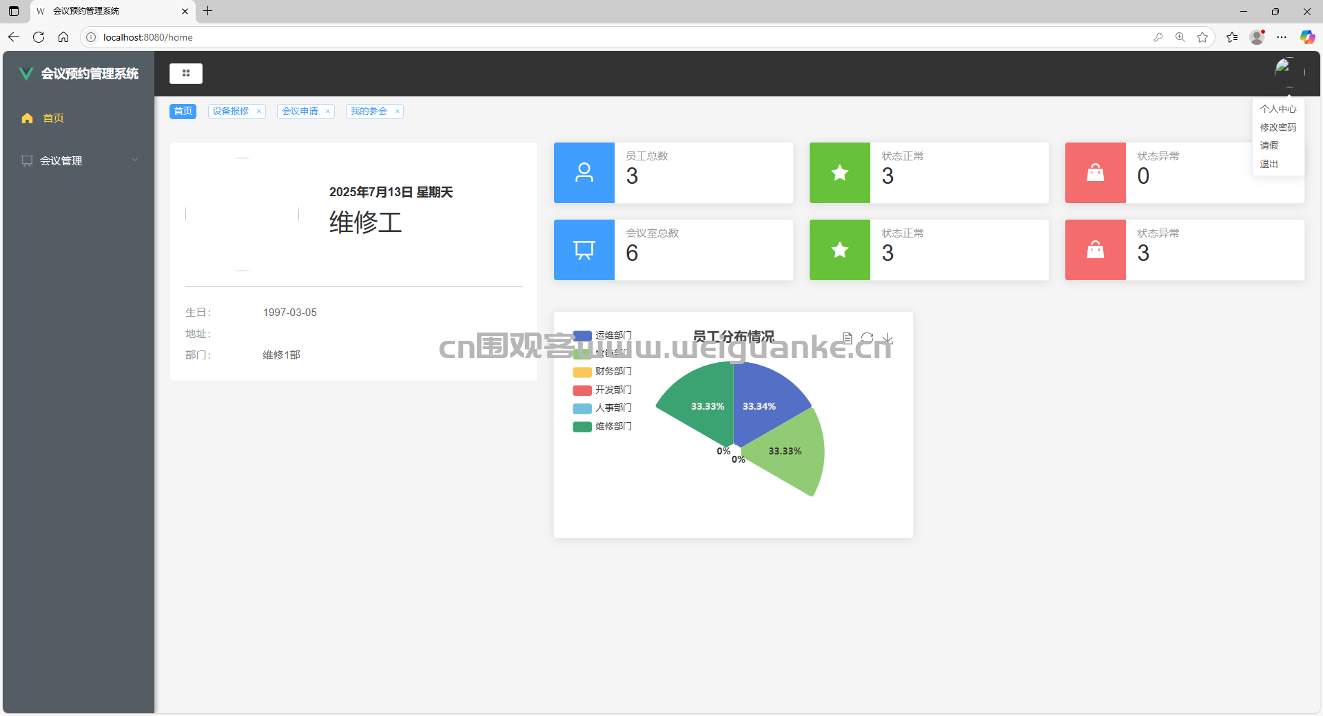The image size is (1323, 716).
Task: Choose 修改密码 from the user menu
Action: coord(1278,127)
